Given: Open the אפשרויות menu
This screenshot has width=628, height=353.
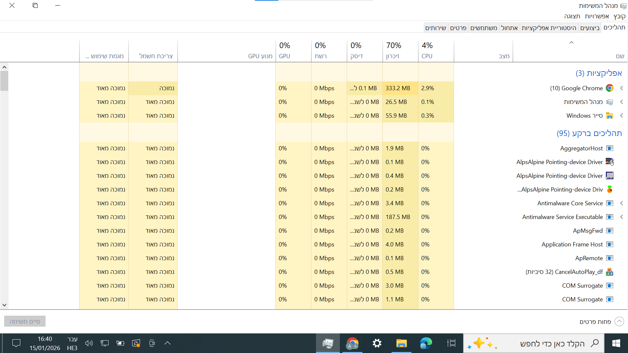Looking at the screenshot, I should tap(597, 16).
